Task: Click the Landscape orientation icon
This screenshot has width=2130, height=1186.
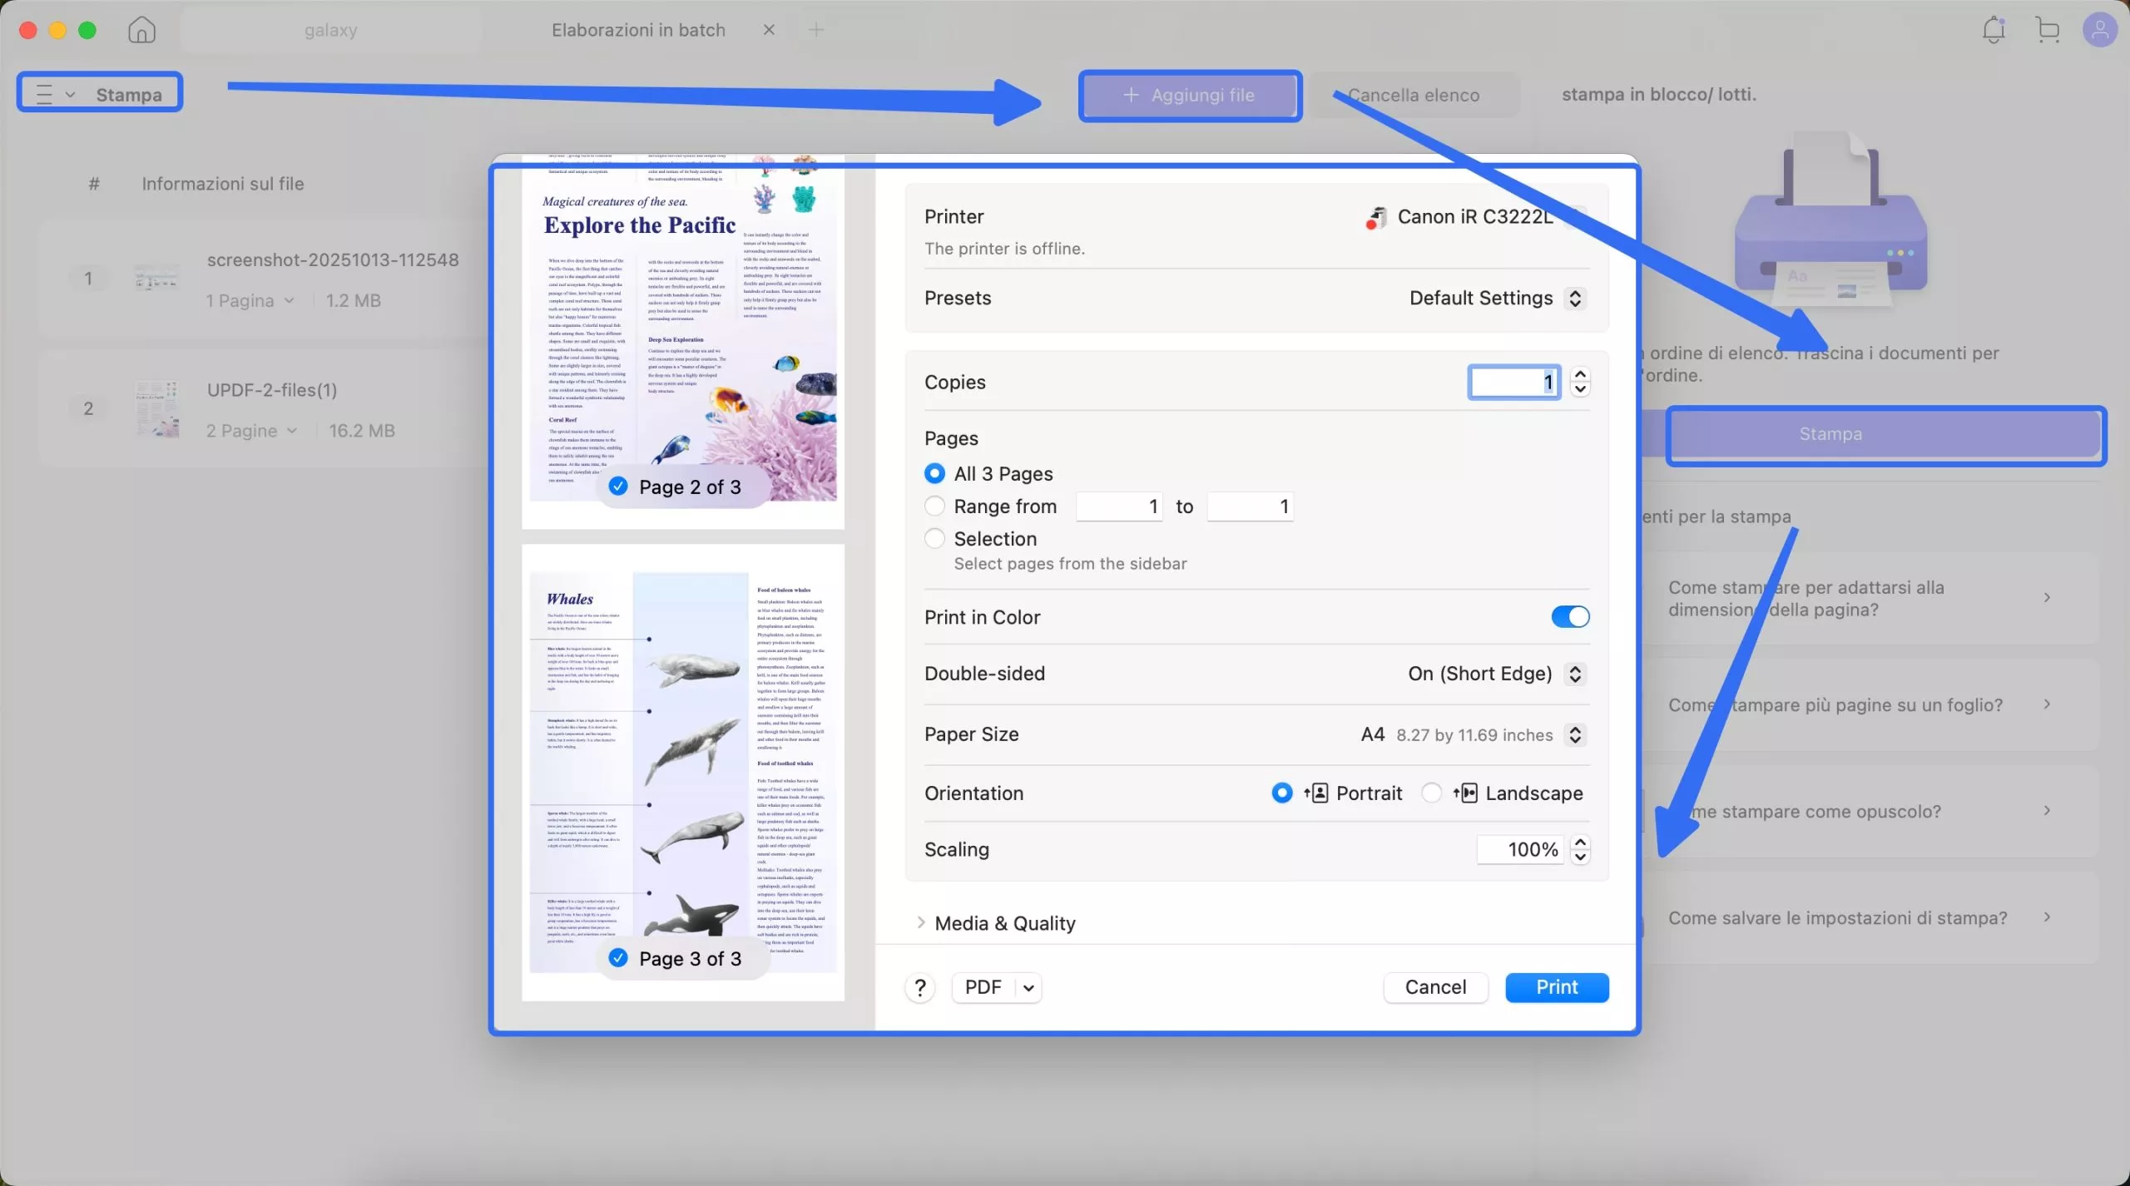Action: pos(1465,793)
